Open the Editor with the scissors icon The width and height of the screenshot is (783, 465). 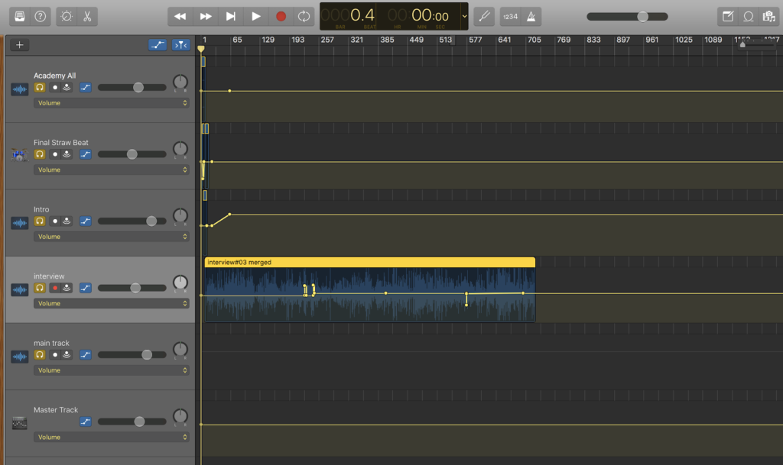pos(86,16)
